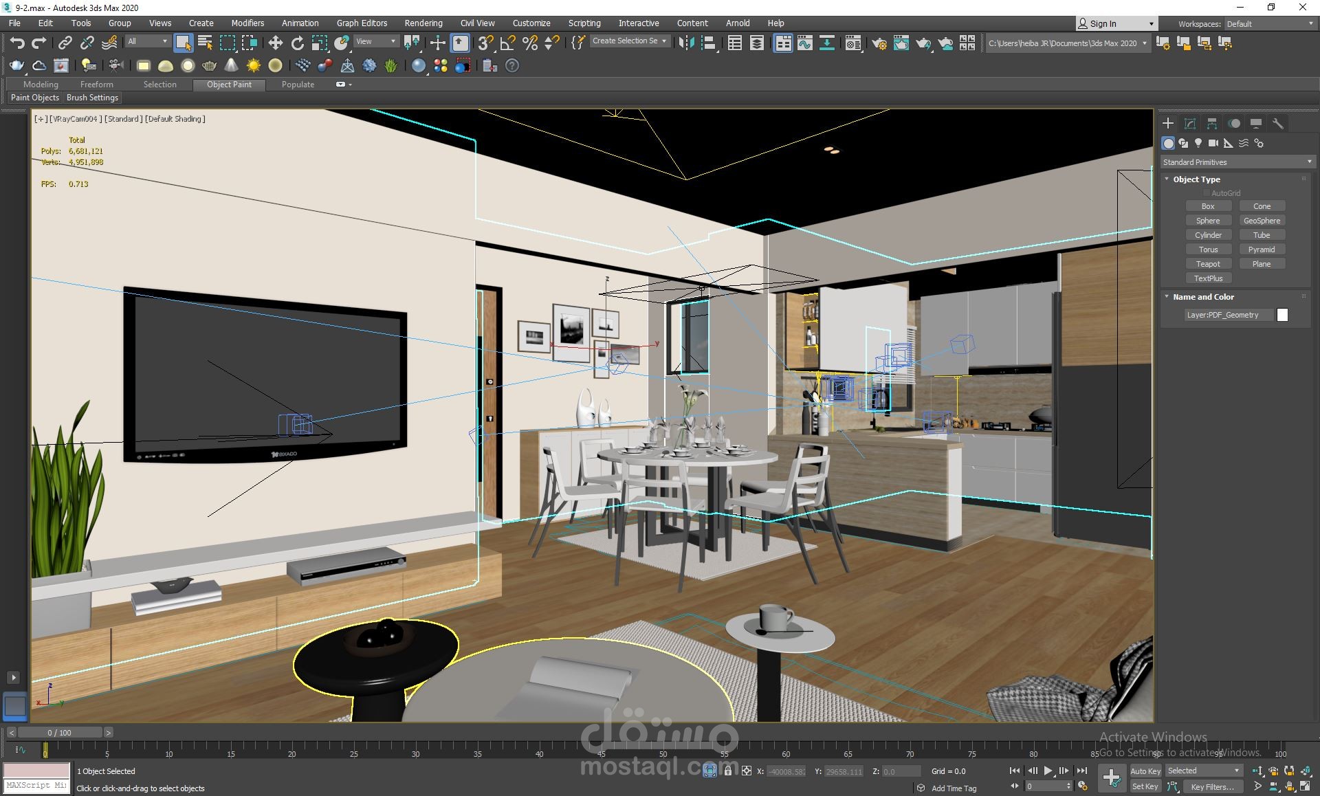Screen dimensions: 1320x796
Task: Select the Move transform tool
Action: [x=275, y=43]
